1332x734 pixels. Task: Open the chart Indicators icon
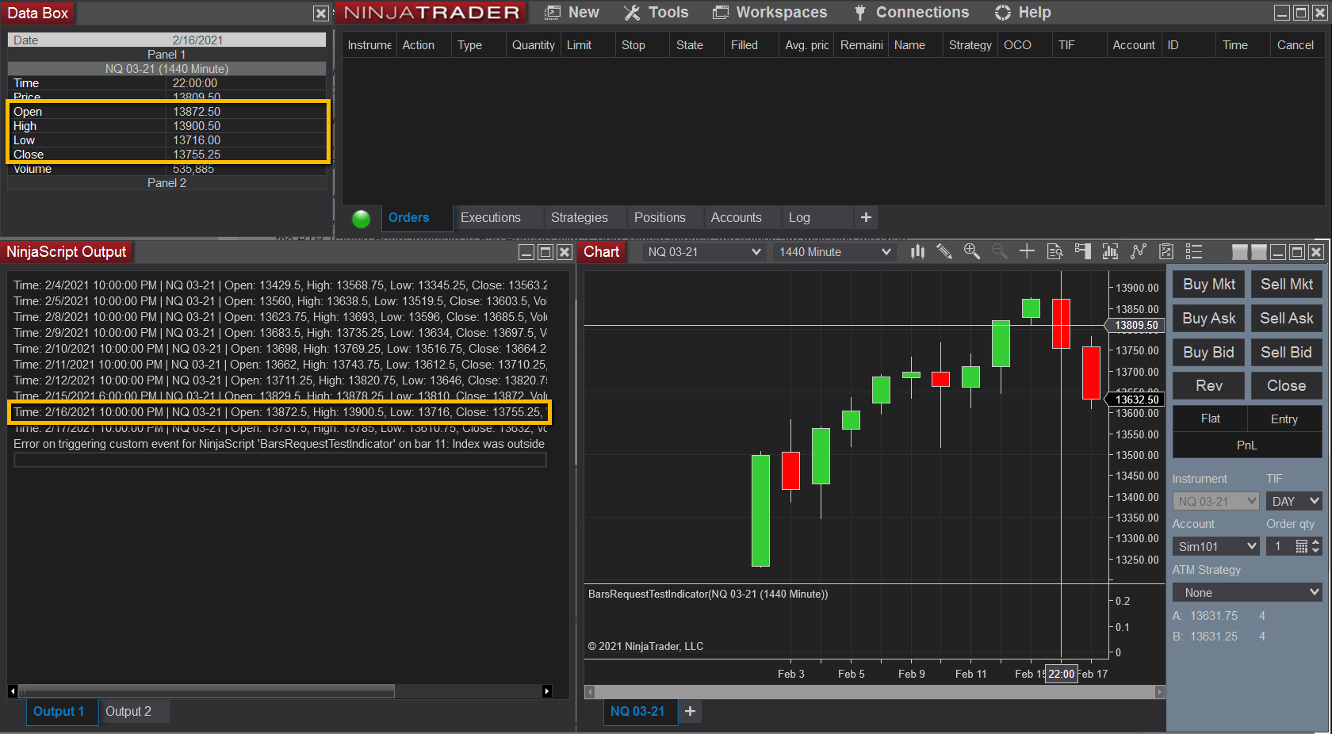[x=1110, y=251]
